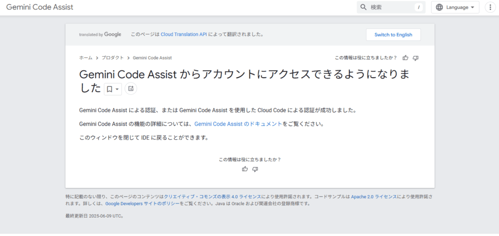Click the search magnifier icon

click(x=364, y=7)
